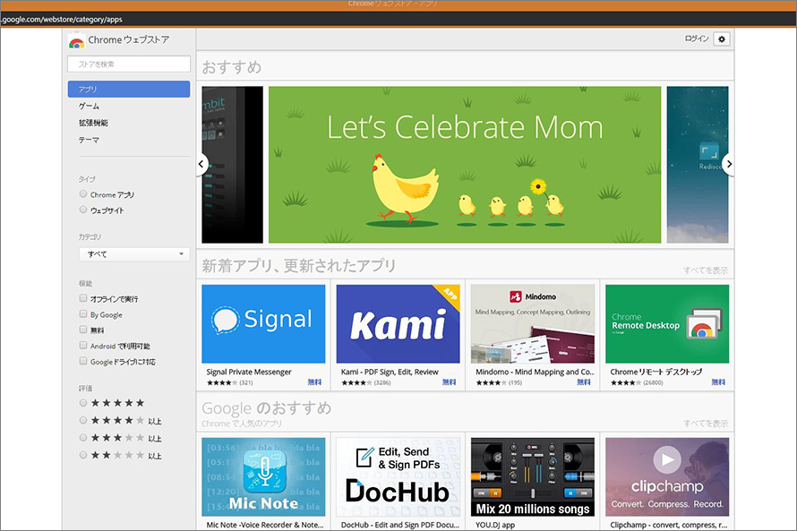Screen dimensions: 797x531
Task: Select the five-star rating filter
Action: click(83, 403)
